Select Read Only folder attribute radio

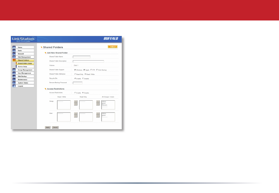pyautogui.click(x=75, y=74)
